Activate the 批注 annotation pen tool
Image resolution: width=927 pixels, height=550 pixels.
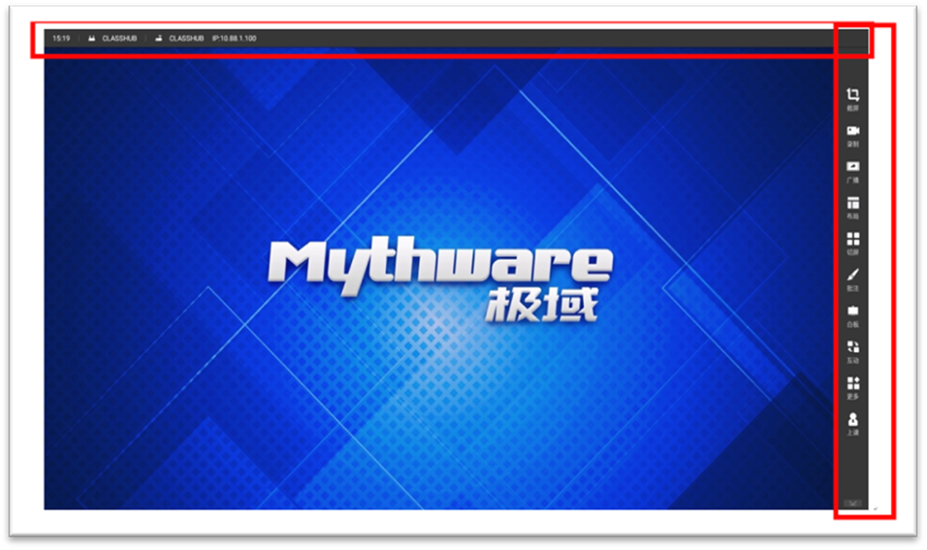(x=853, y=276)
